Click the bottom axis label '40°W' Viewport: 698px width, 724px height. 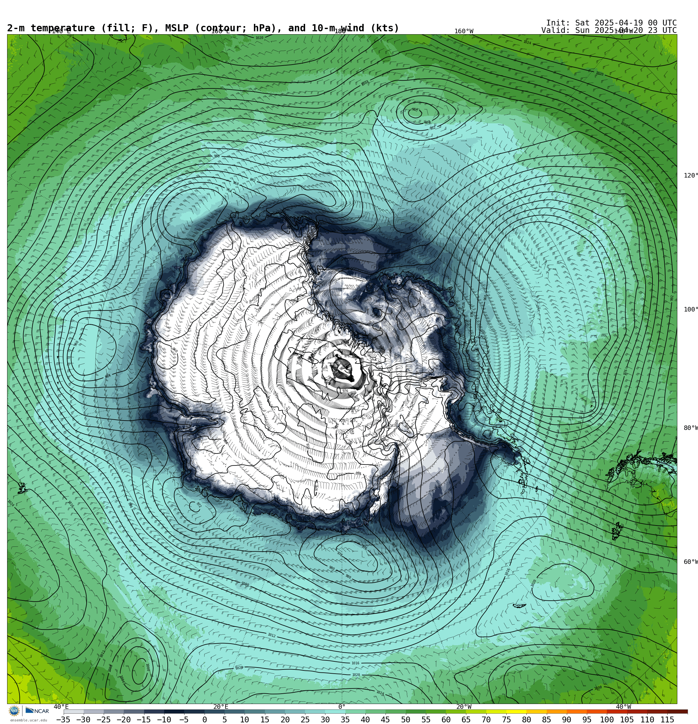click(623, 707)
